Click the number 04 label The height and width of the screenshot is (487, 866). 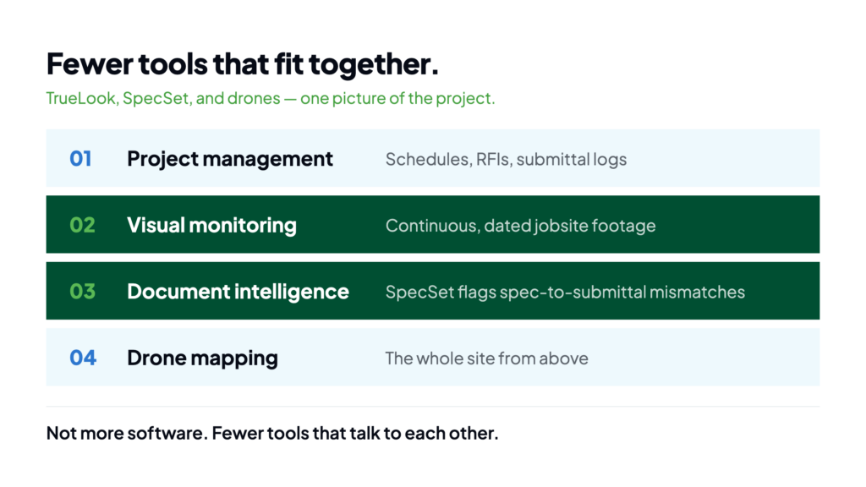tap(83, 358)
